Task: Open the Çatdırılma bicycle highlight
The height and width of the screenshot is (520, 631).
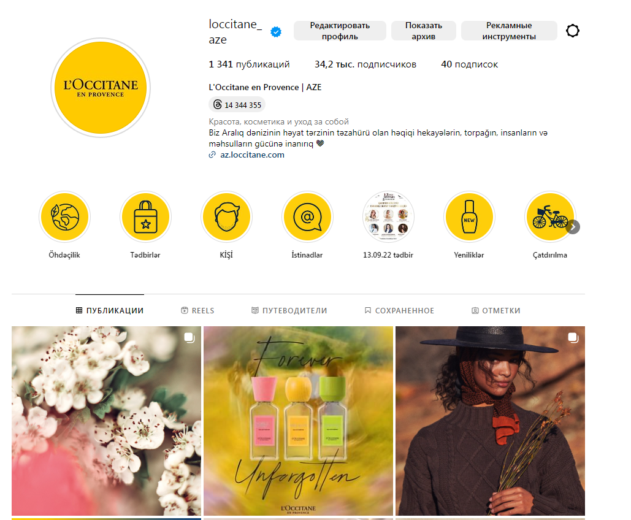Action: [x=550, y=217]
